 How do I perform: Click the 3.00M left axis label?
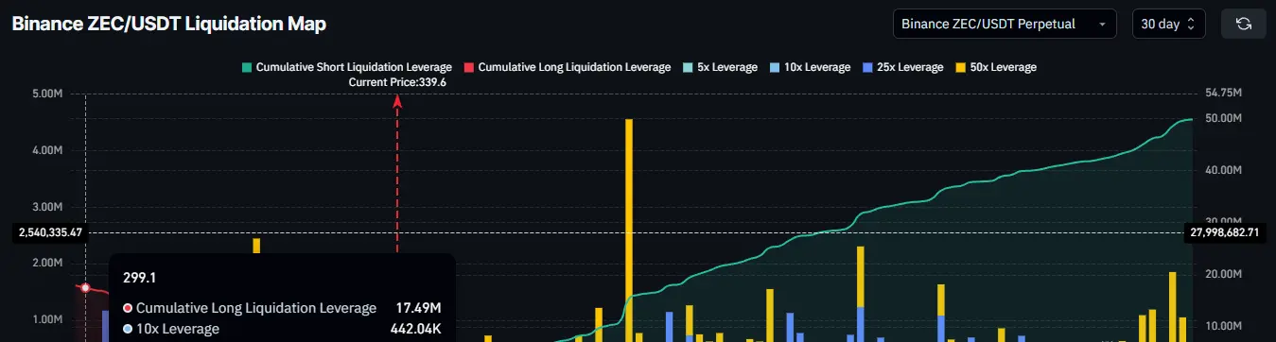point(46,207)
